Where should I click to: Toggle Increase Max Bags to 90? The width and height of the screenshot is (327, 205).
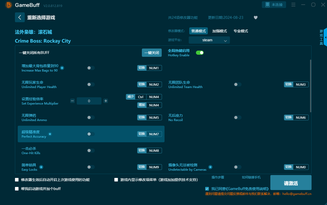(x=91, y=68)
